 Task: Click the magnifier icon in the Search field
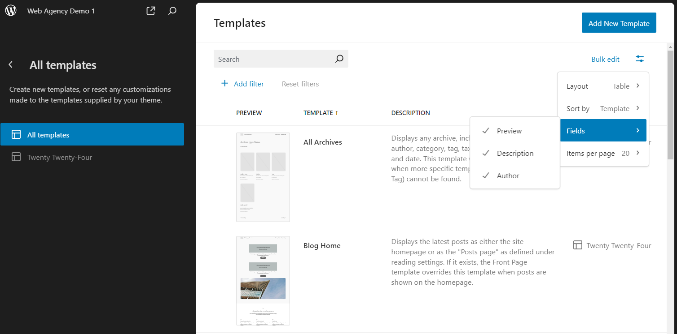tap(339, 59)
